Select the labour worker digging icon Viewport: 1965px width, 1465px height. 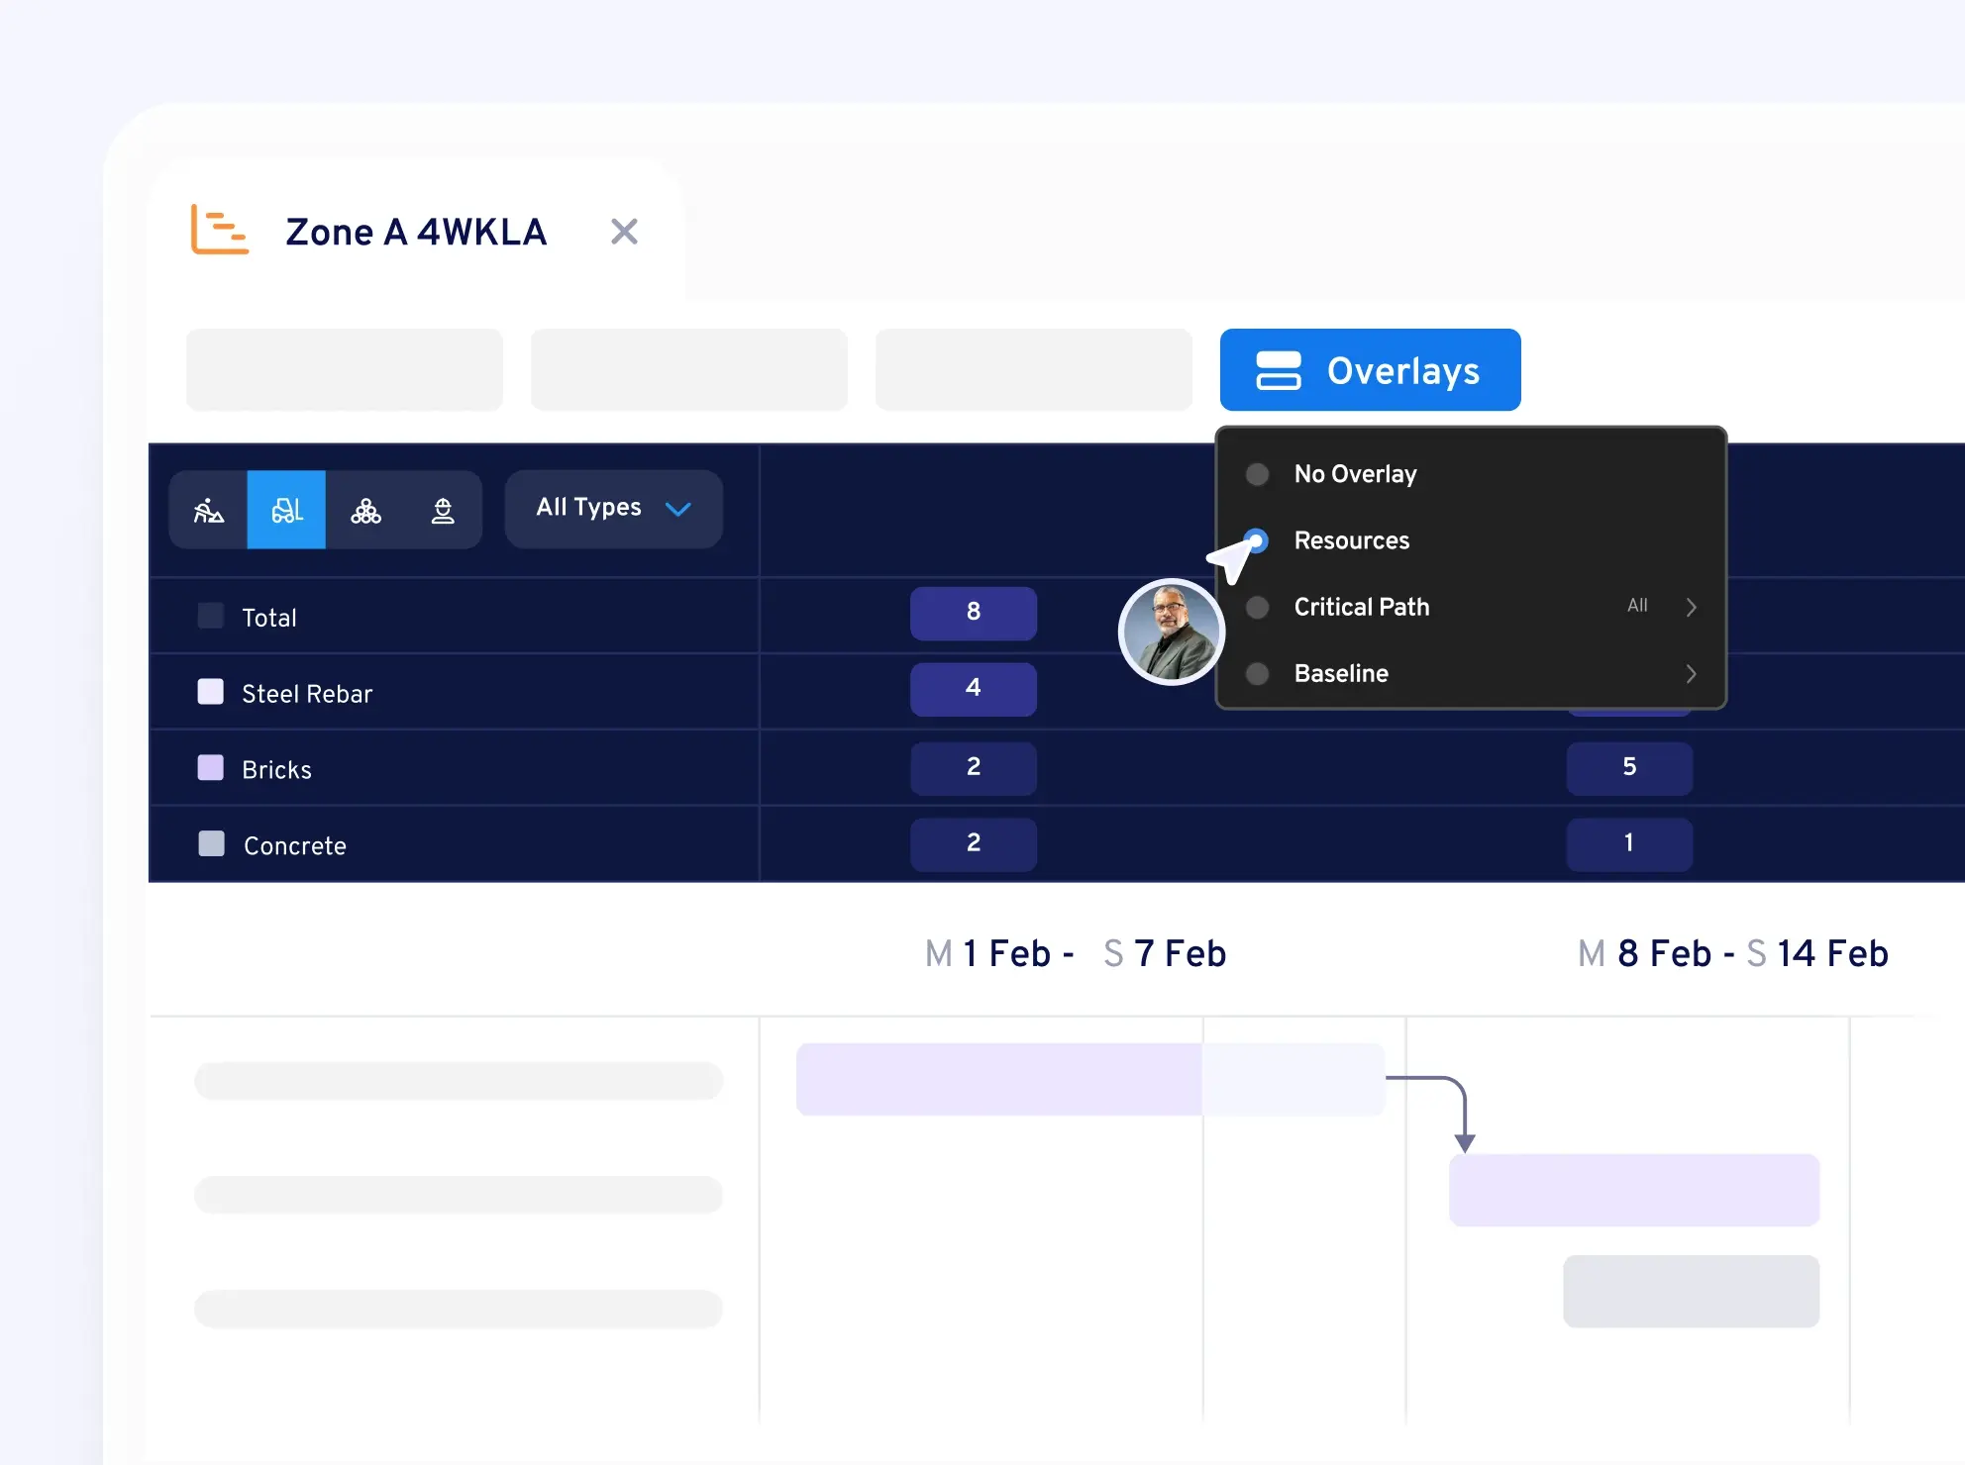[x=208, y=510]
